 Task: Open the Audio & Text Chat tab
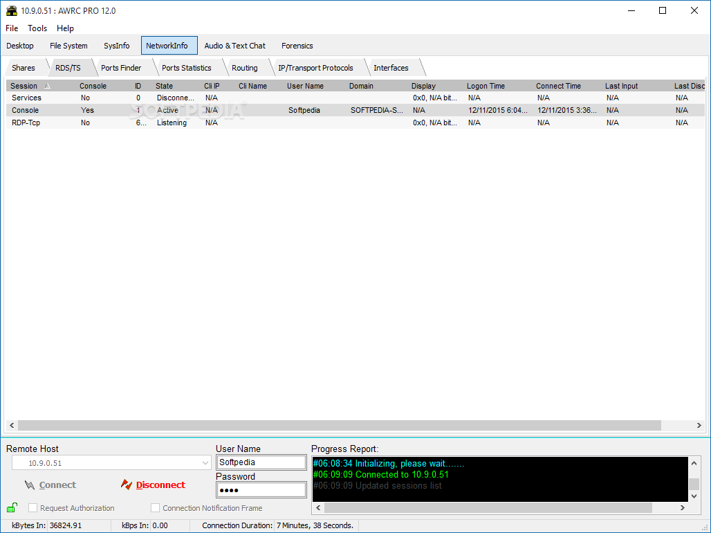coord(235,46)
